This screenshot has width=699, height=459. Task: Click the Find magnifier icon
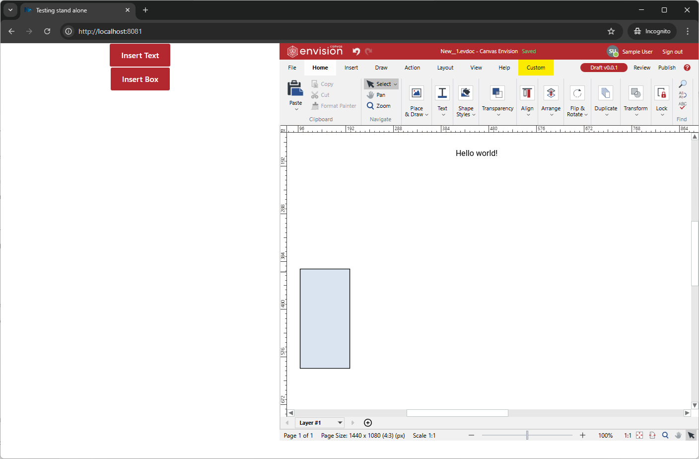click(683, 84)
